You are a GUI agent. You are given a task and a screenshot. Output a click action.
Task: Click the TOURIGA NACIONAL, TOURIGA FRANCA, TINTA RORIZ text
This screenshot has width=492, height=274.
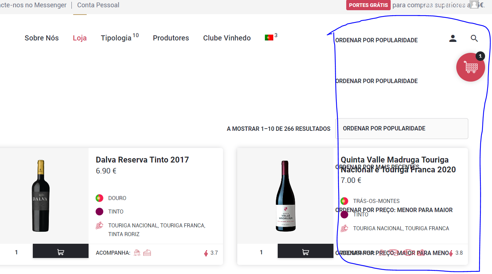click(157, 230)
